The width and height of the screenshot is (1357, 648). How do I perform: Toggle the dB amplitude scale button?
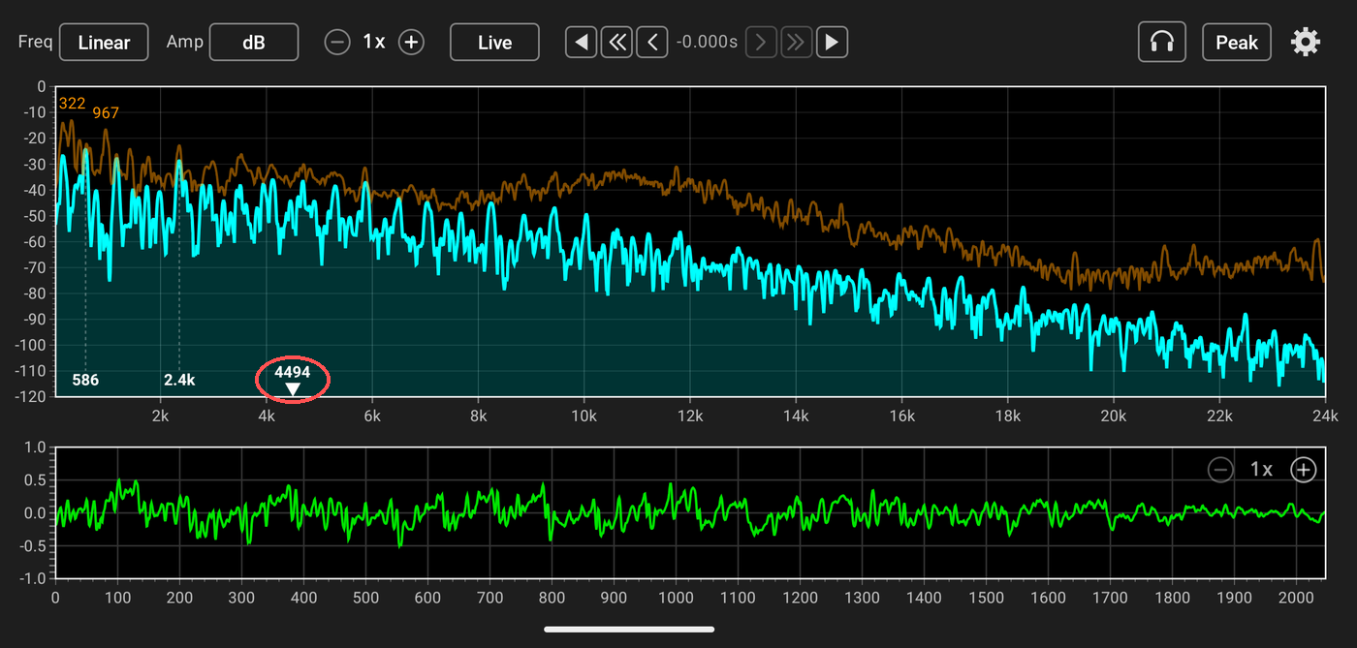click(x=254, y=43)
